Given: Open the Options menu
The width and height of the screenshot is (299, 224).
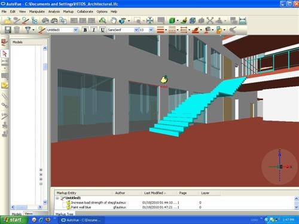Looking at the screenshot, I should click(x=102, y=11).
